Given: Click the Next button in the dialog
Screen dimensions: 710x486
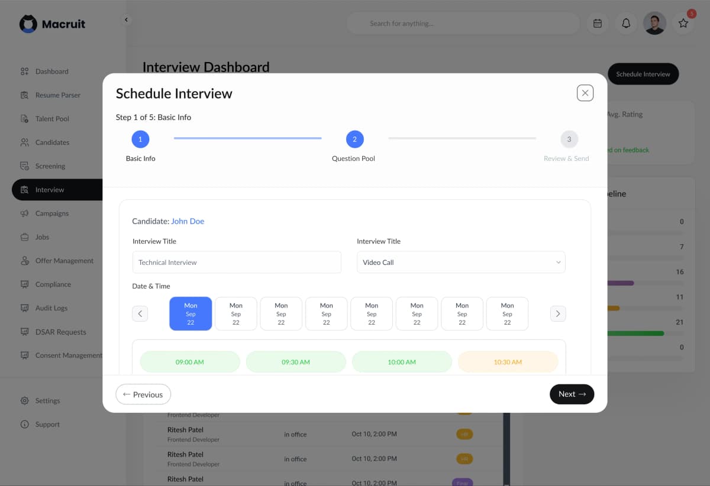Looking at the screenshot, I should click(572, 394).
